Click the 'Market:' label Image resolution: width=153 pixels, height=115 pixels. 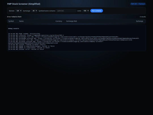click(12, 11)
